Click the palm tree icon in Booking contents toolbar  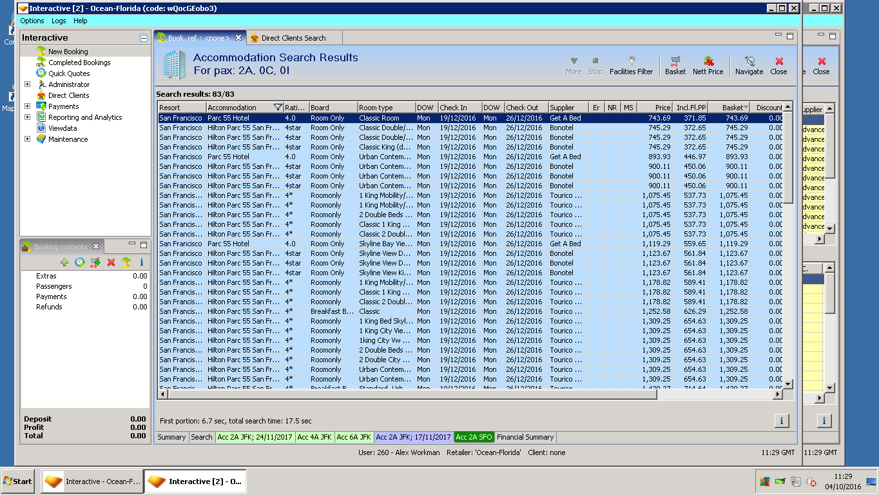pyautogui.click(x=126, y=262)
